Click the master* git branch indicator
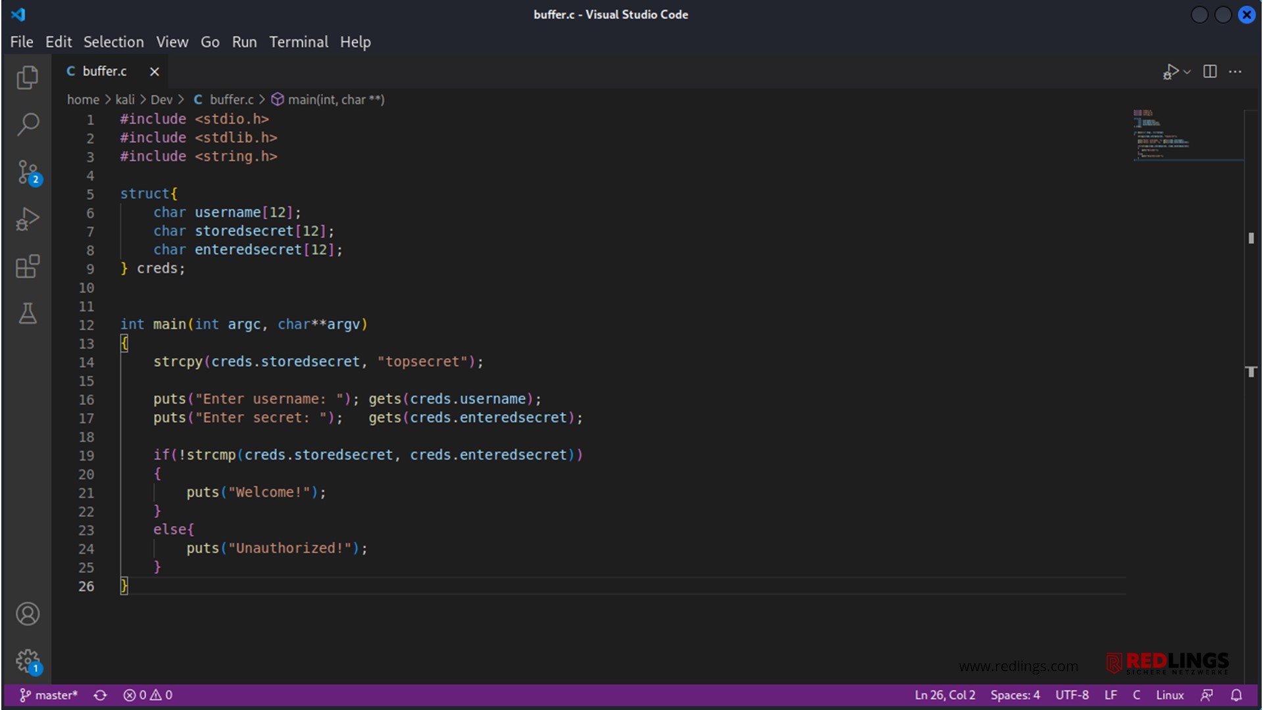Viewport: 1263px width, 710px height. pos(49,696)
